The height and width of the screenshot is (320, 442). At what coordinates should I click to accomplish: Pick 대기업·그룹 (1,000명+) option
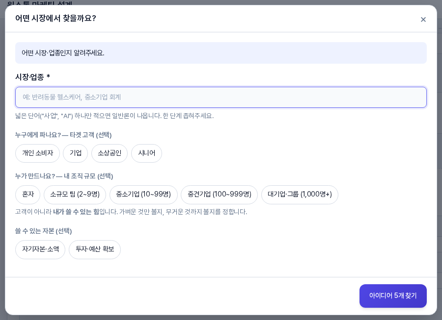300,195
